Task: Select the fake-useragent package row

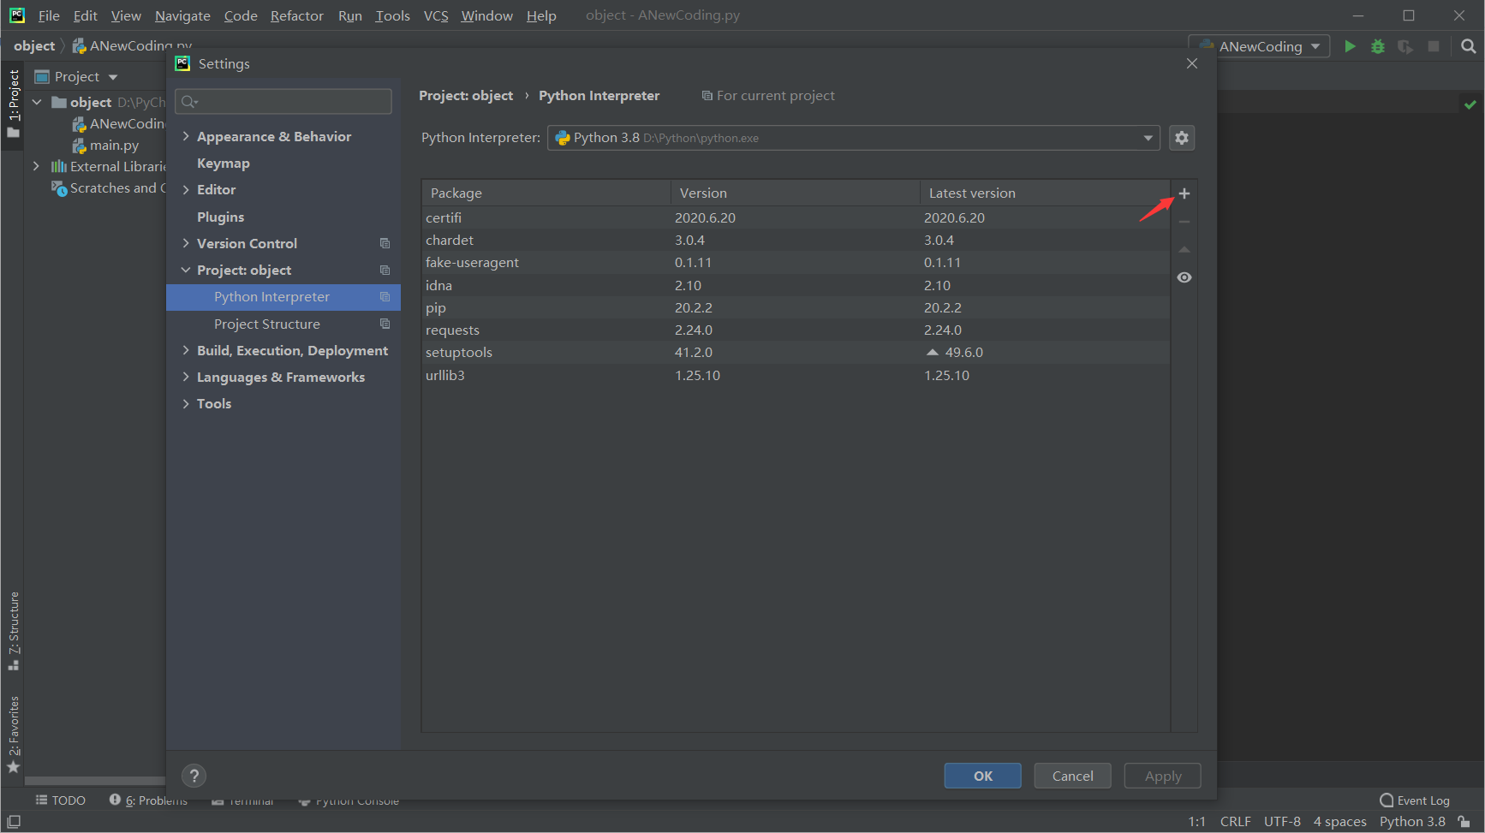Action: click(x=796, y=262)
